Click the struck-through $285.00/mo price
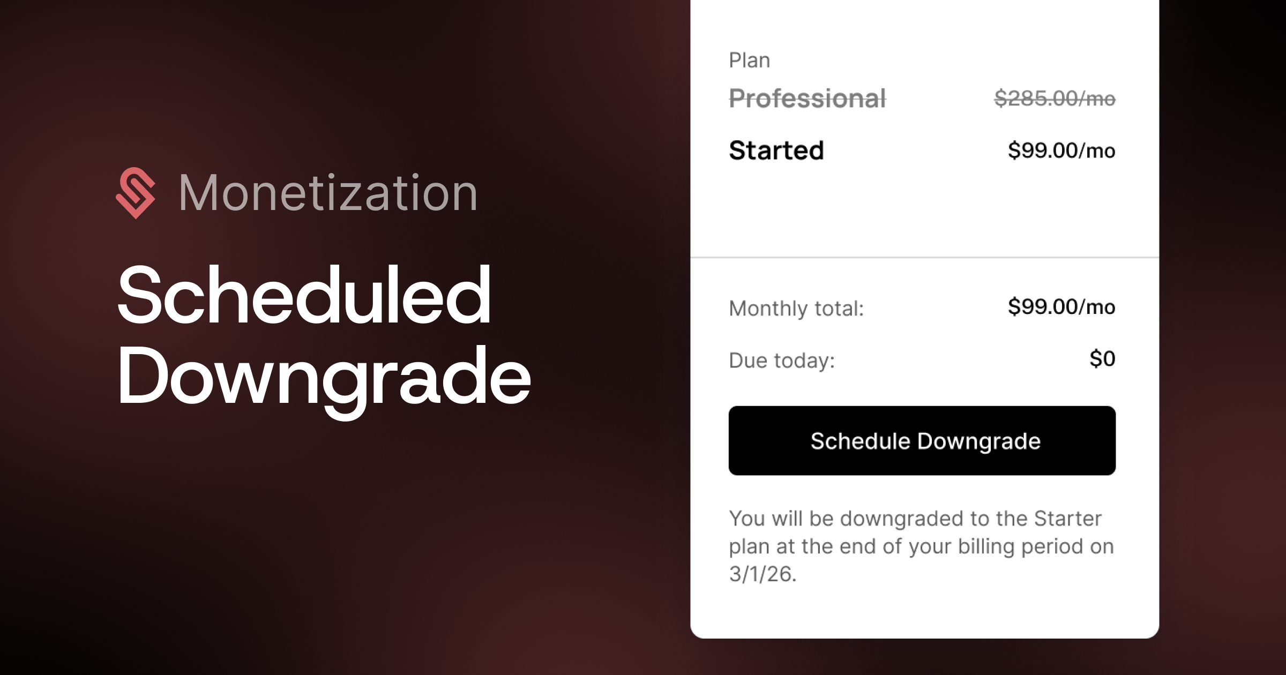The width and height of the screenshot is (1286, 675). [1055, 99]
